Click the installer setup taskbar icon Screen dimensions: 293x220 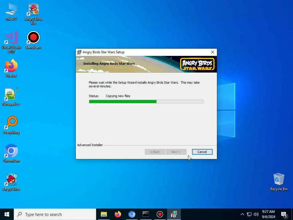tap(174, 214)
